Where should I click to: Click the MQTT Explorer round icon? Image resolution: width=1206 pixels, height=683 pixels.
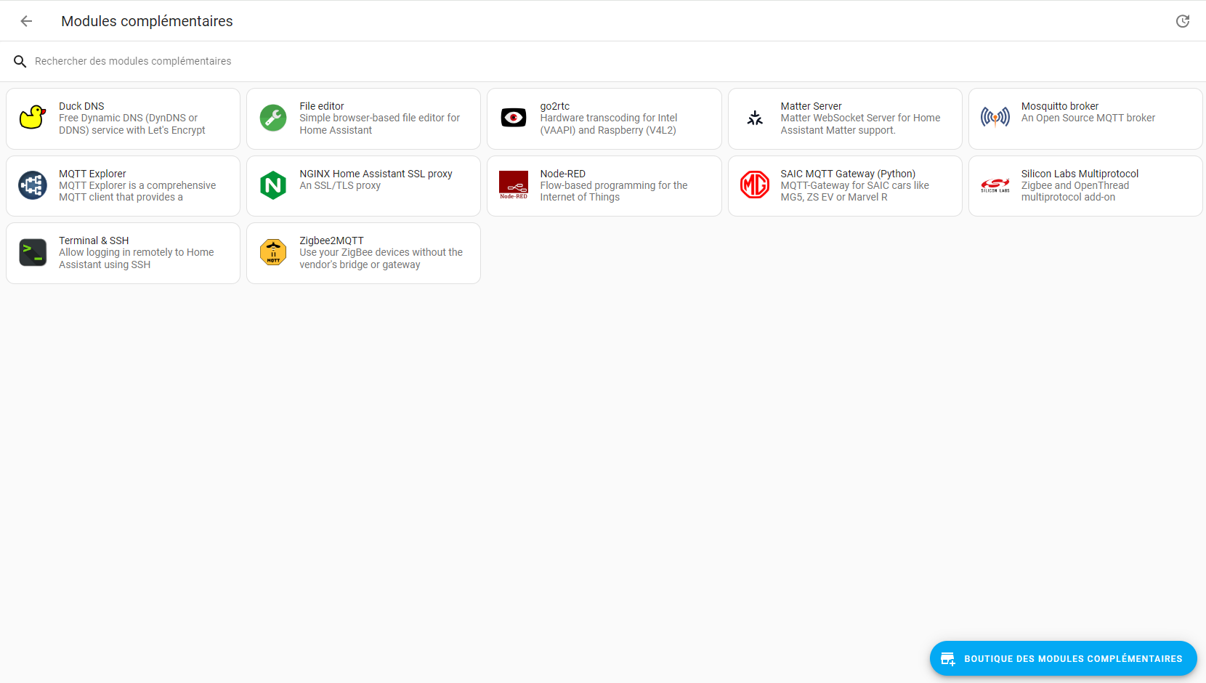(x=33, y=185)
